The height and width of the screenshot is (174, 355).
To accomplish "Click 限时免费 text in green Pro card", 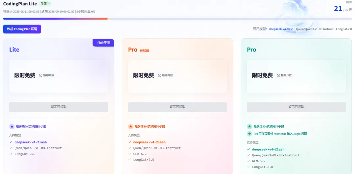I will 262,76.
